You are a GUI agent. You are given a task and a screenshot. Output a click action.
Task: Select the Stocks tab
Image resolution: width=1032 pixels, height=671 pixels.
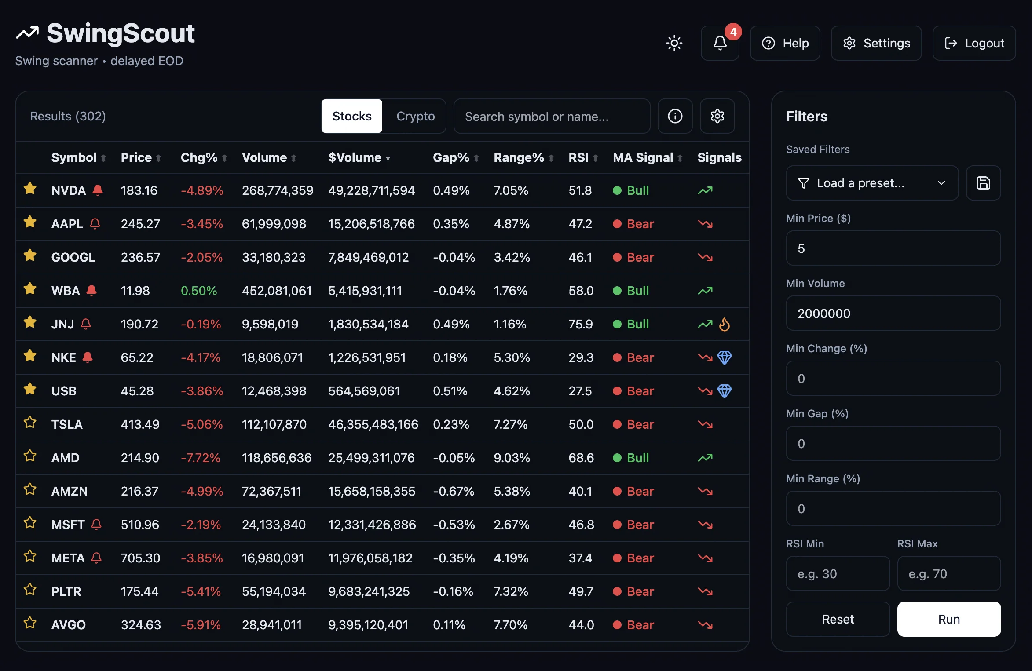point(351,116)
